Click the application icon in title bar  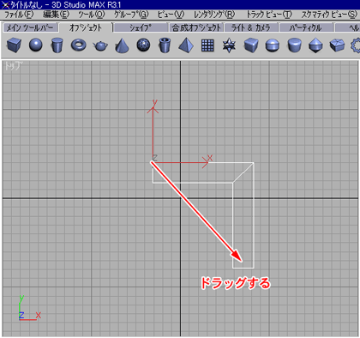(5, 4)
